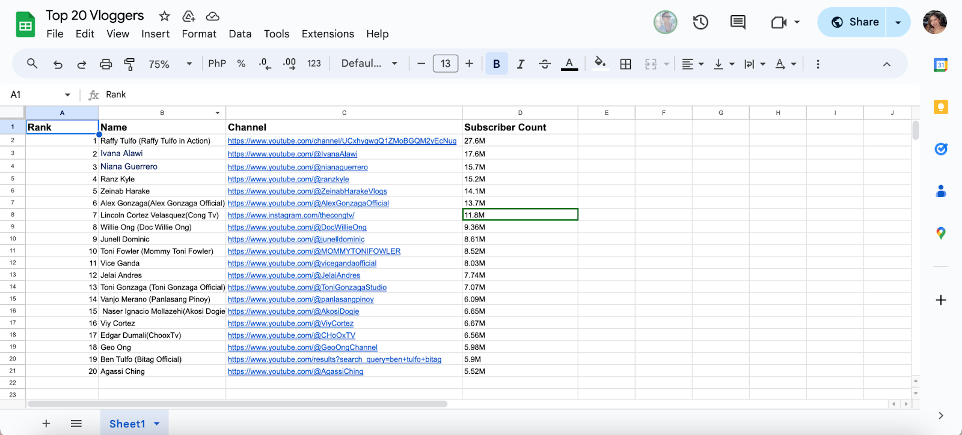Add a new sheet
This screenshot has height=435, width=962.
[46, 424]
